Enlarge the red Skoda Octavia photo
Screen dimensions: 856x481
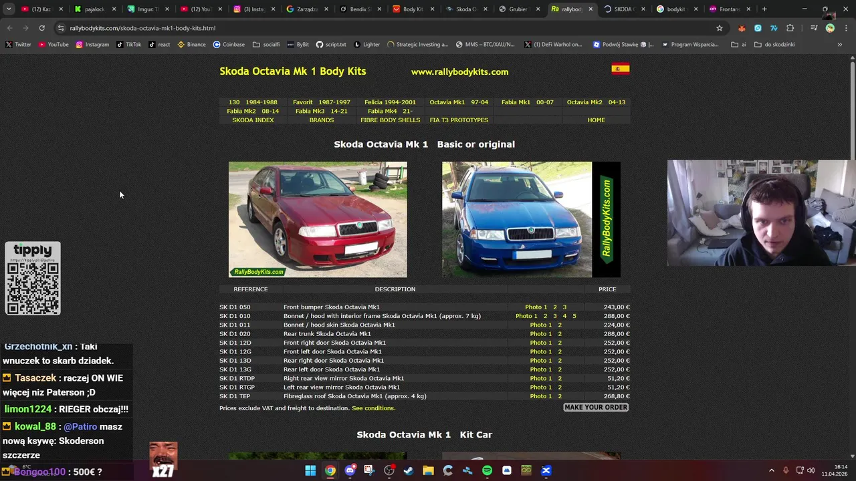(x=318, y=219)
